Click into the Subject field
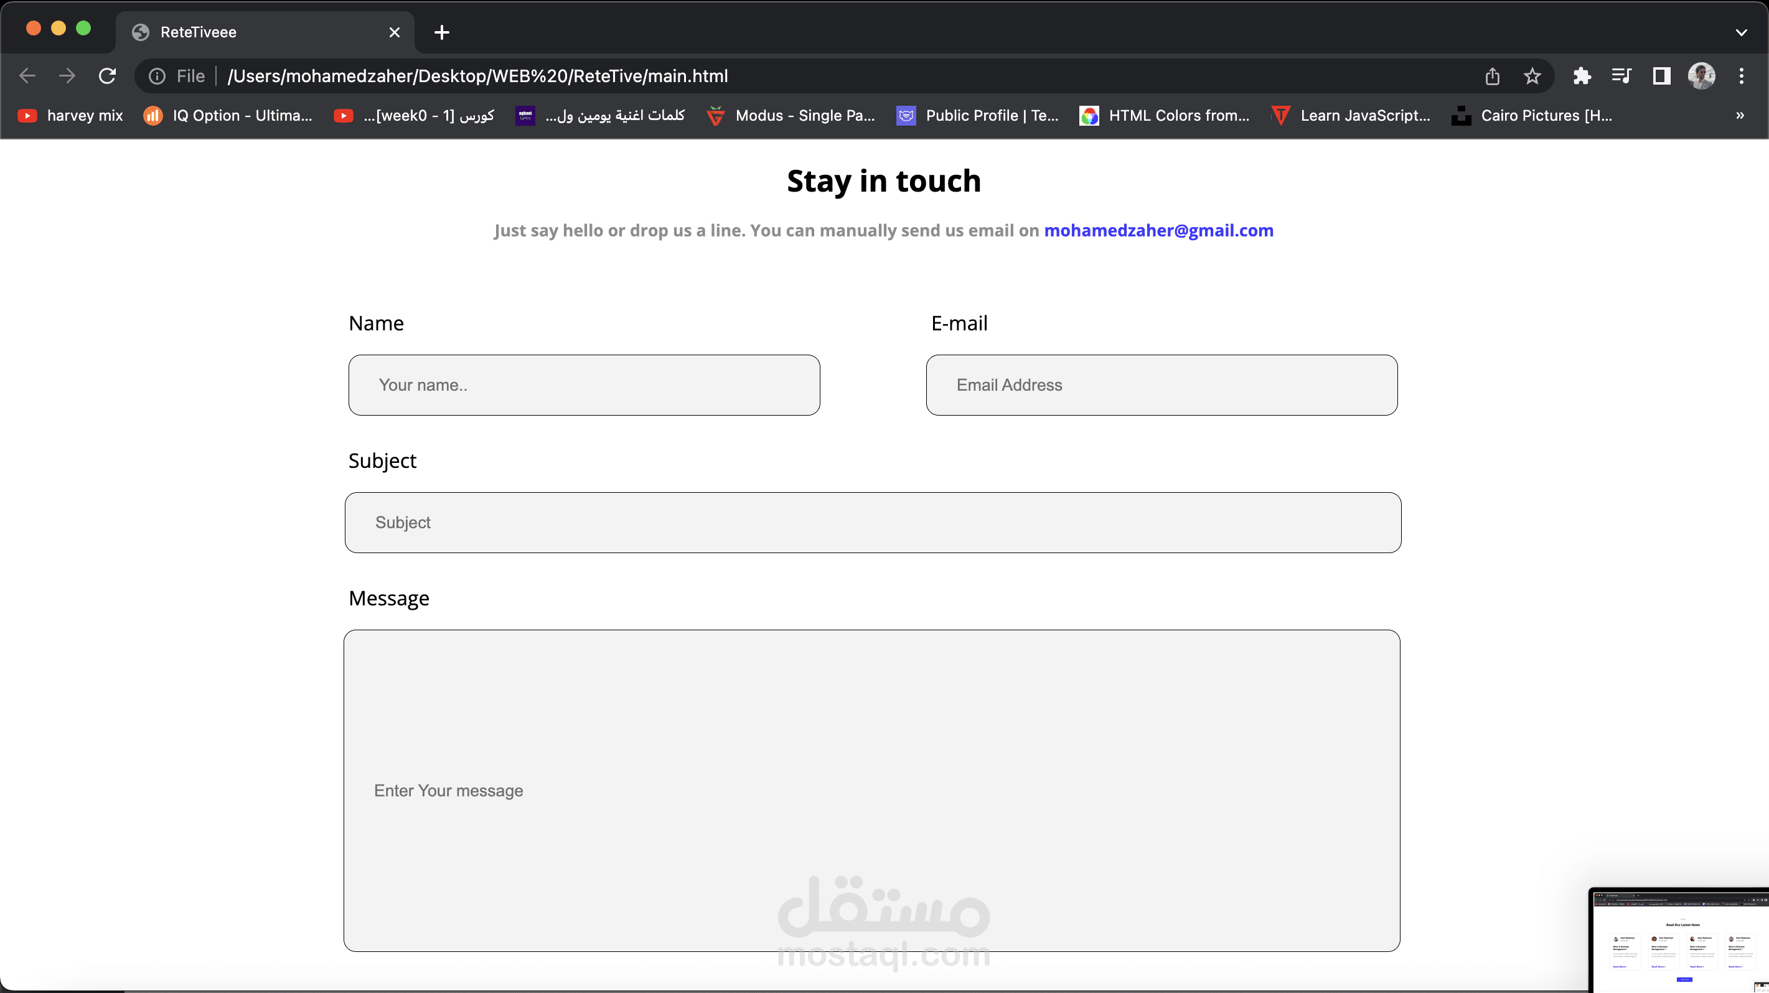 (872, 522)
